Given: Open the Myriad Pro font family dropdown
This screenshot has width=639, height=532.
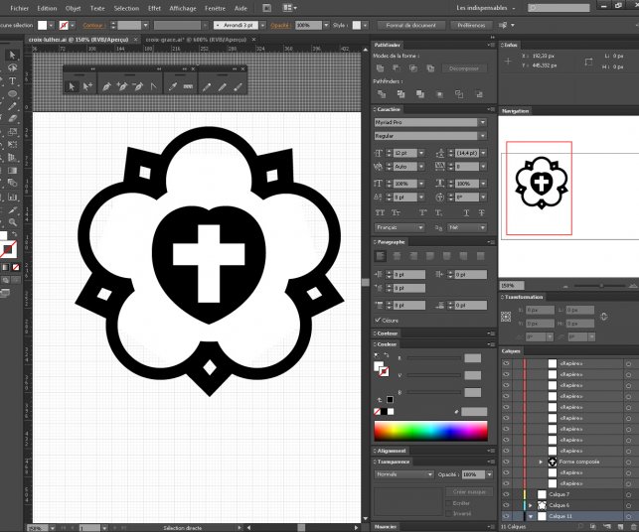Looking at the screenshot, I should pyautogui.click(x=483, y=122).
